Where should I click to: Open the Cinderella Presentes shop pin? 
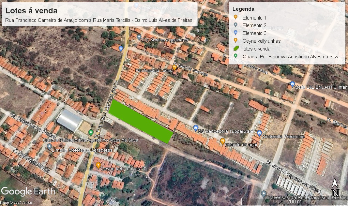click(x=259, y=134)
